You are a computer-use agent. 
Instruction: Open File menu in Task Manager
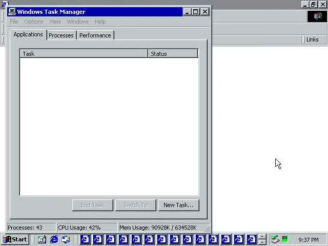point(14,22)
